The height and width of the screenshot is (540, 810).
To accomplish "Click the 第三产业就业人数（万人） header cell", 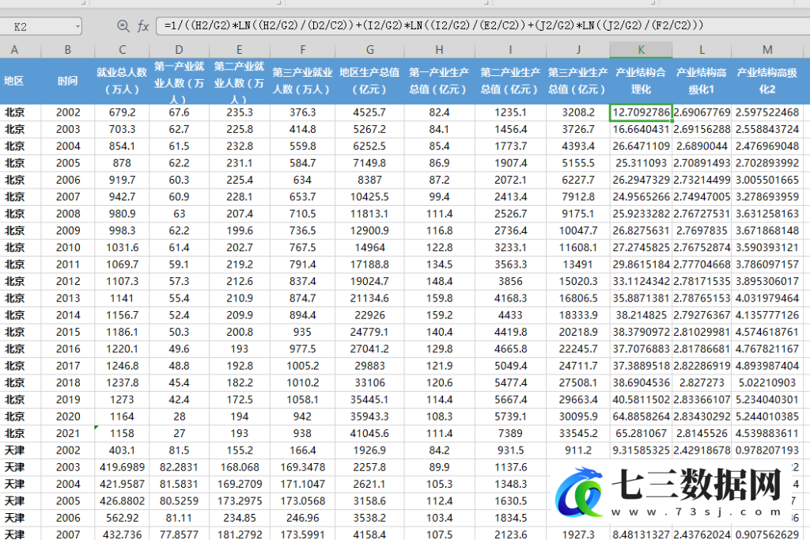I will point(302,81).
